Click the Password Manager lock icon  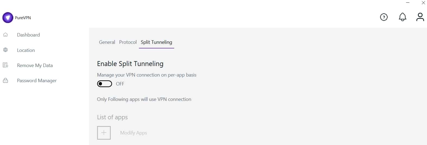tap(5, 81)
